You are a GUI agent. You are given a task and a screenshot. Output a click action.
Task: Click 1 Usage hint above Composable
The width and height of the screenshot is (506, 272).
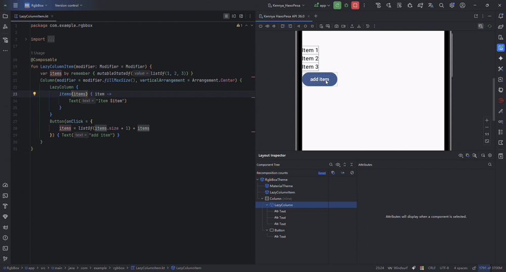38,53
